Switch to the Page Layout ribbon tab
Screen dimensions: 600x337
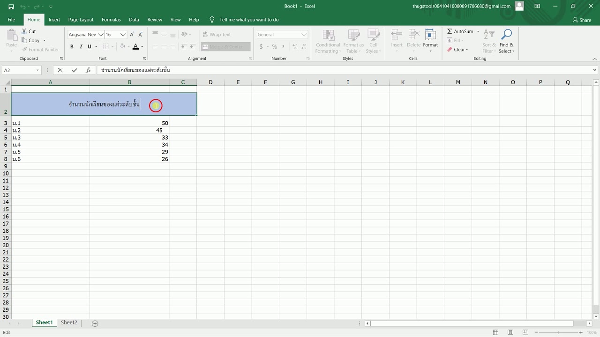(81, 20)
